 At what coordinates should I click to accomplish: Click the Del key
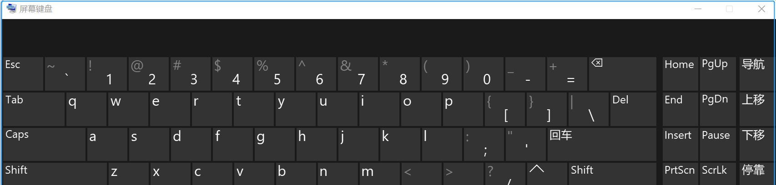(633, 109)
